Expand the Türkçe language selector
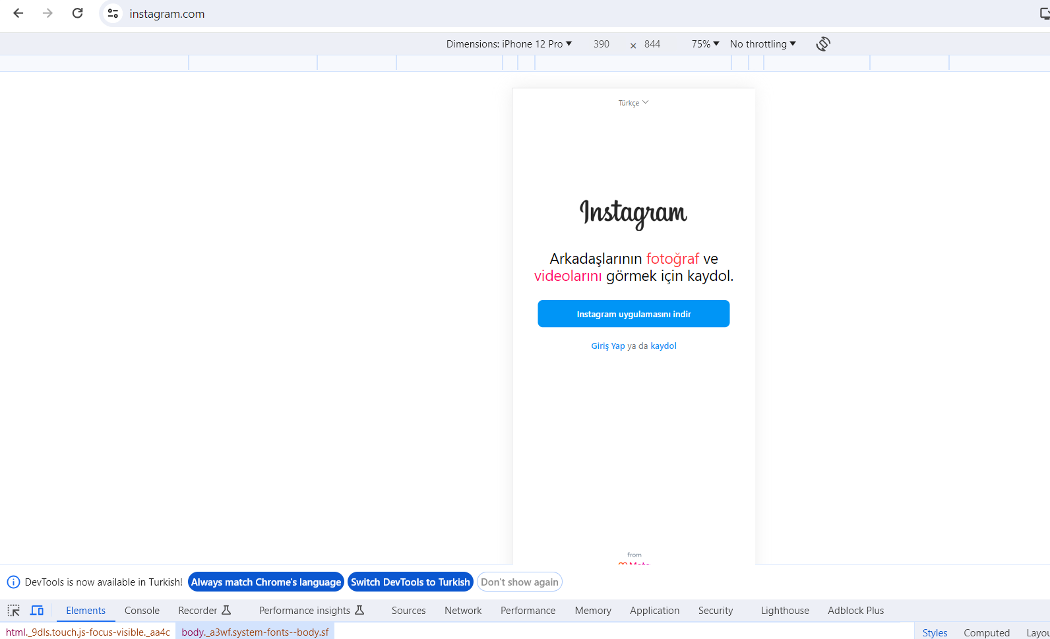This screenshot has width=1050, height=639. pyautogui.click(x=633, y=103)
